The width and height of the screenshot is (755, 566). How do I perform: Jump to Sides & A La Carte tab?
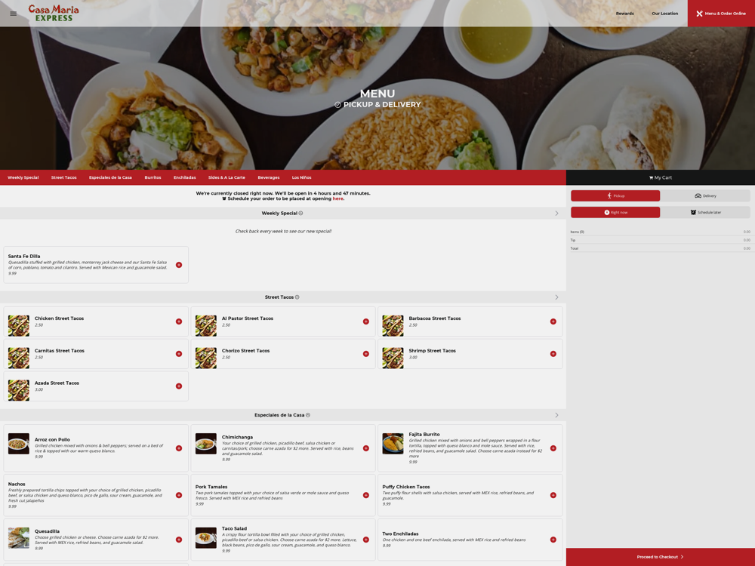[x=226, y=177]
